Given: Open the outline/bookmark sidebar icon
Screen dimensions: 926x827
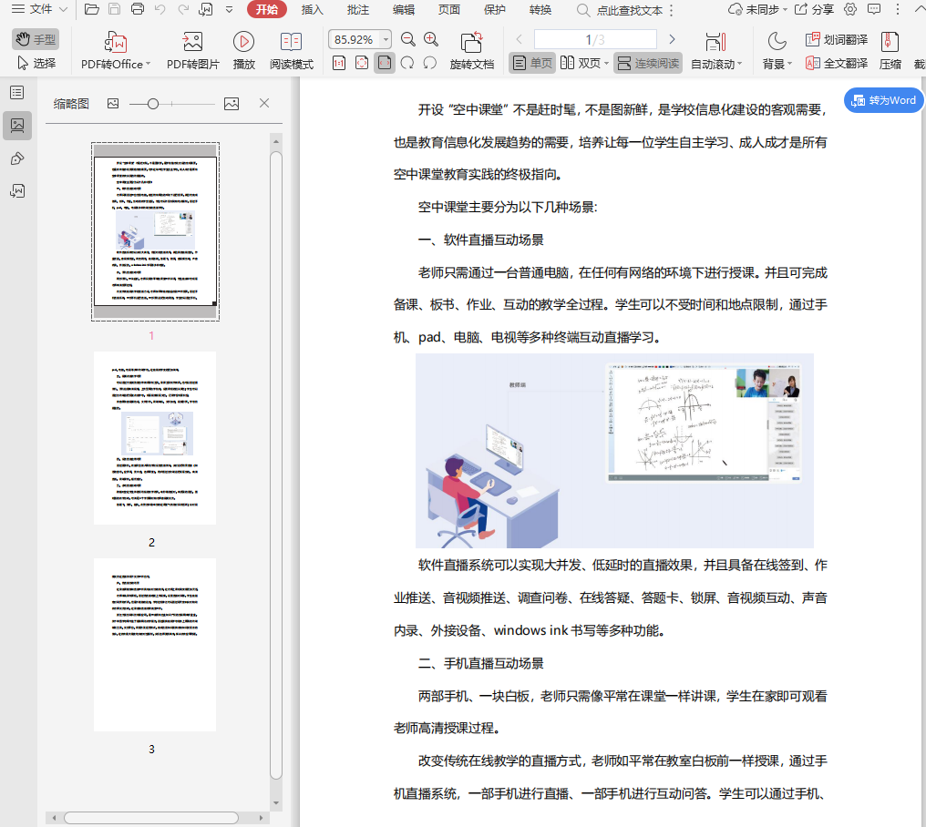Looking at the screenshot, I should 17,93.
